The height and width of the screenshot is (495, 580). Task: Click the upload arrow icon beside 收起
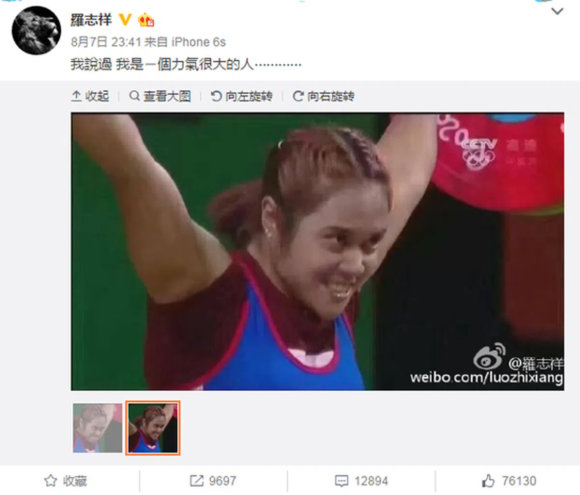tap(76, 96)
